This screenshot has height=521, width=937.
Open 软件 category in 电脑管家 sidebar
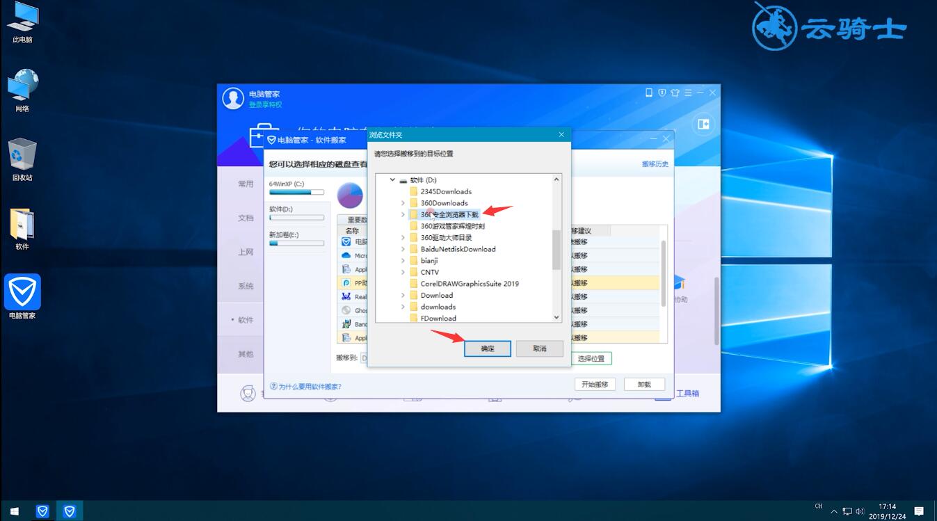click(x=246, y=320)
